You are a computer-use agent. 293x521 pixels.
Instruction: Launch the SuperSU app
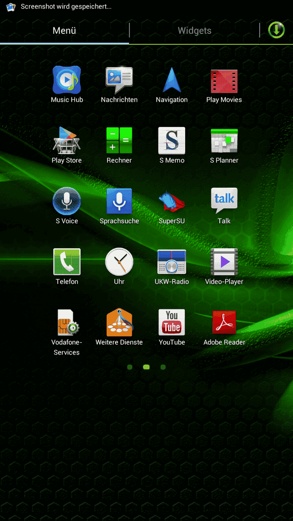[172, 202]
